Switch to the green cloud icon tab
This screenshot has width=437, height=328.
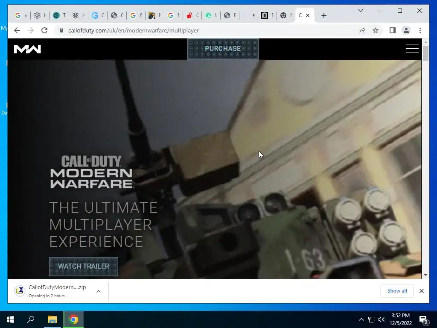click(211, 15)
